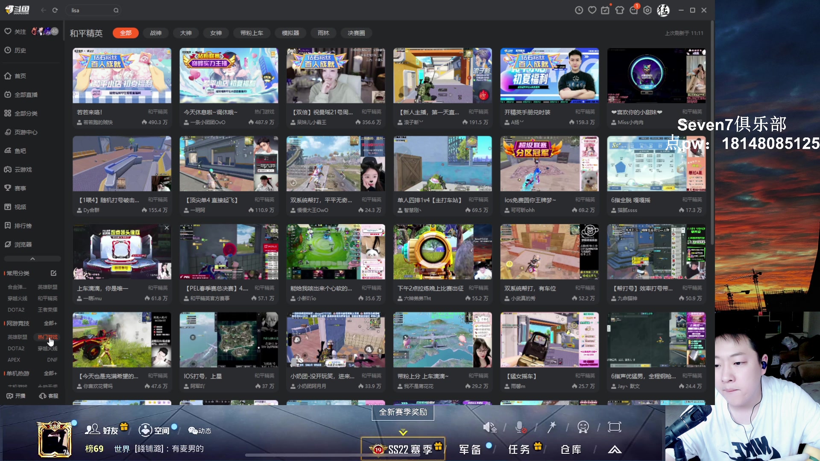The image size is (820, 461).
Task: Click the heart favorites icon in top bar
Action: [592, 10]
